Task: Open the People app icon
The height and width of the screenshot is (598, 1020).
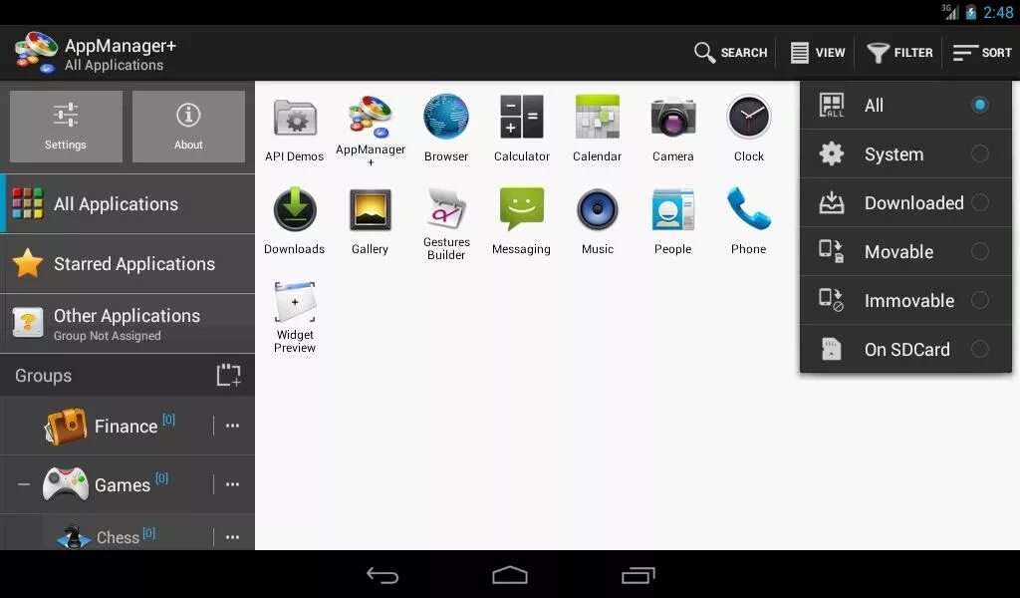Action: pyautogui.click(x=673, y=209)
